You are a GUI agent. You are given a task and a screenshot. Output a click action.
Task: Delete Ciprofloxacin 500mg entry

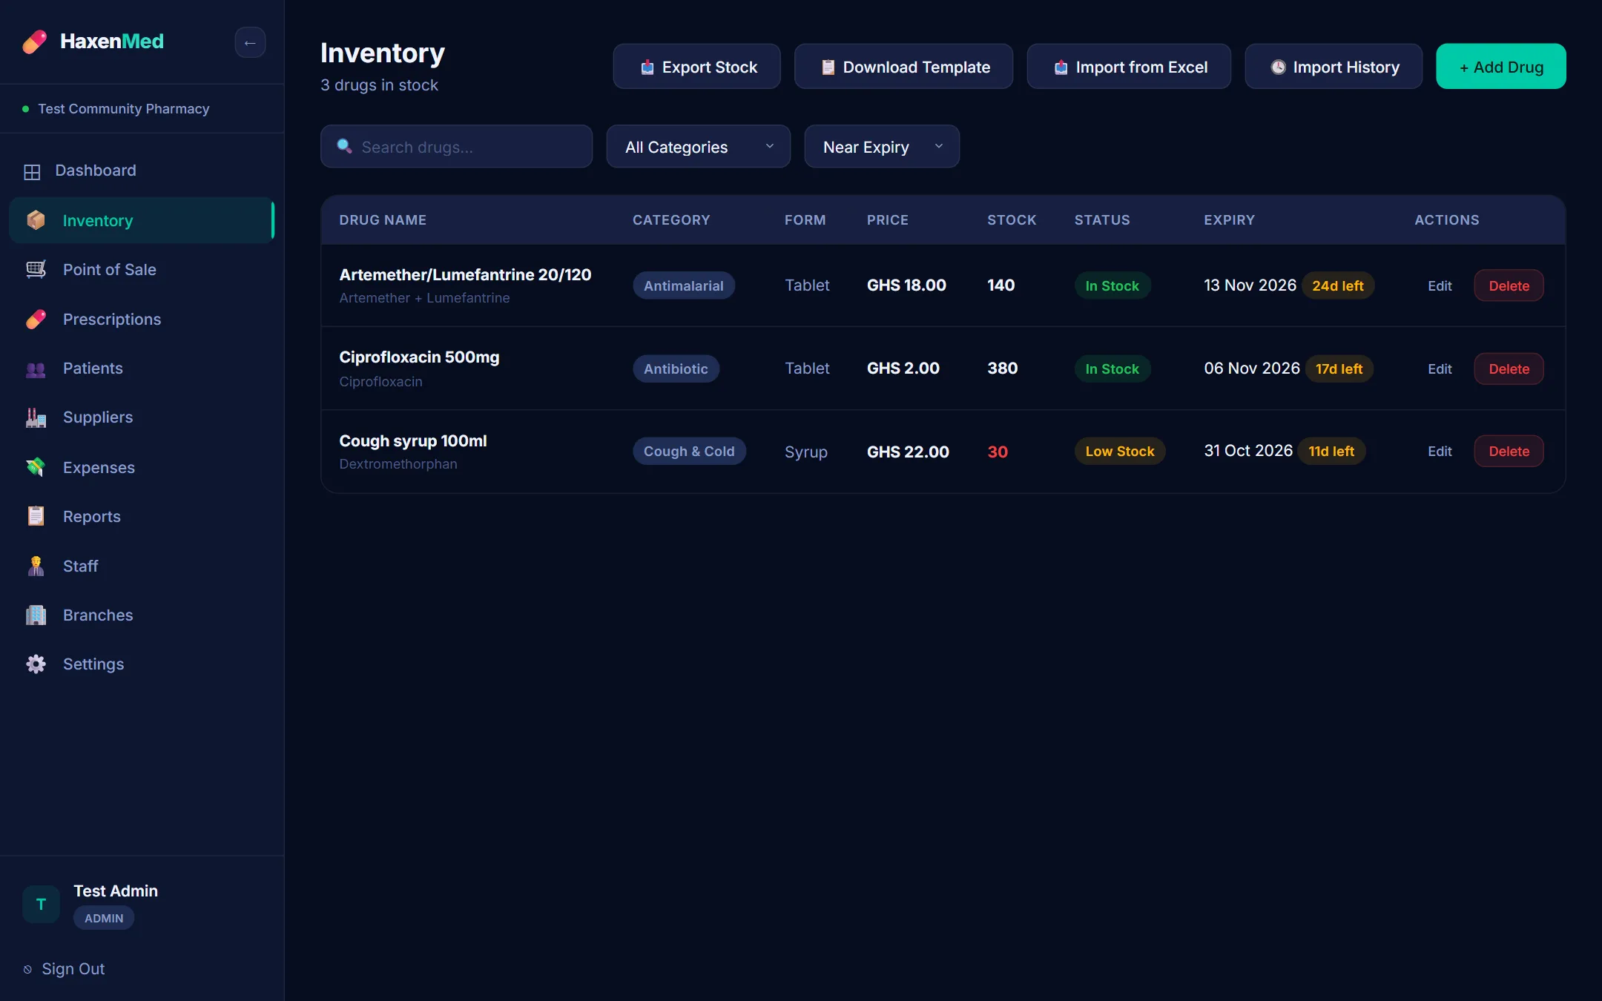(1509, 369)
